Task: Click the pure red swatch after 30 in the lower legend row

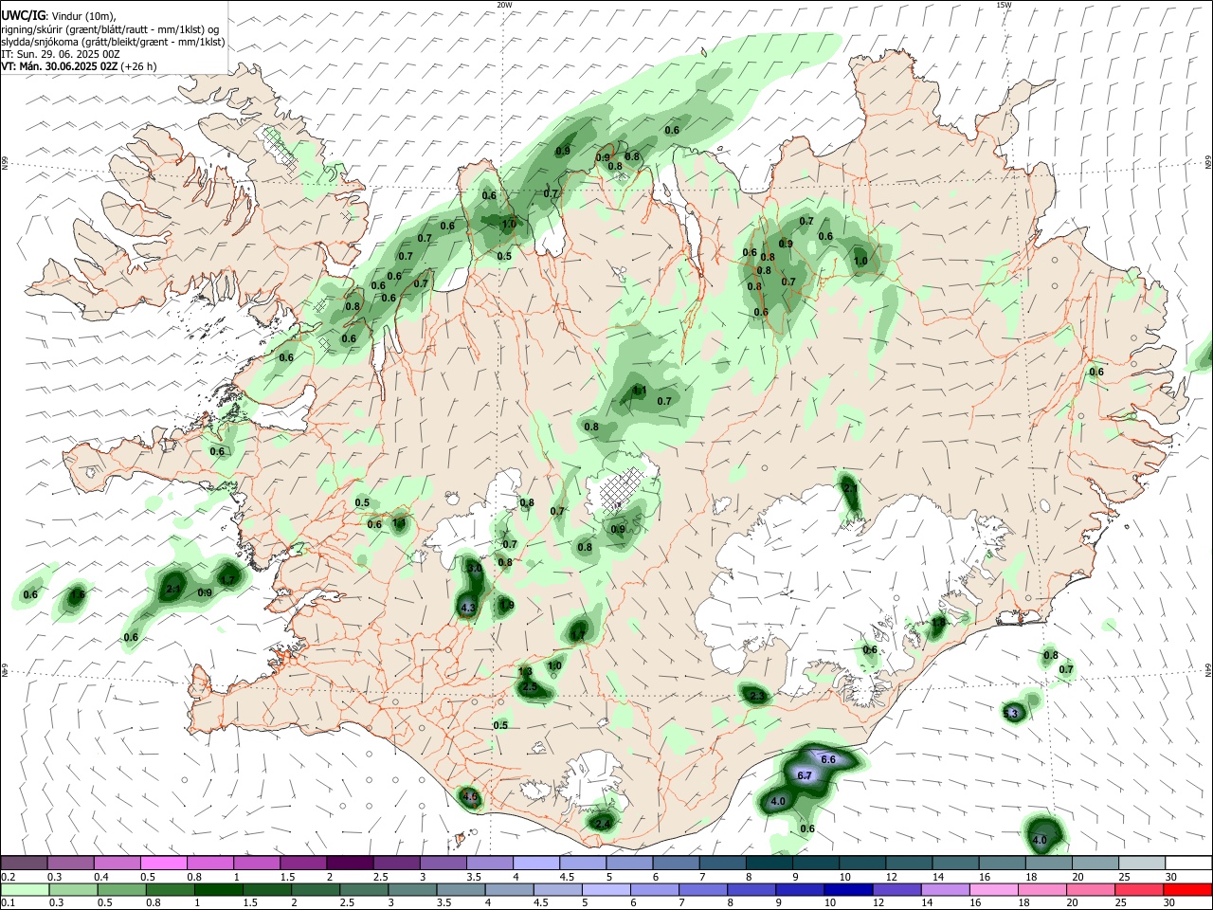Action: click(1187, 890)
